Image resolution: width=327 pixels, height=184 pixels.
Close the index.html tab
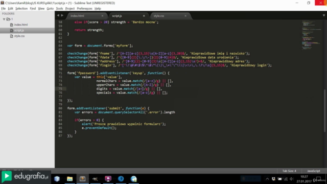point(102,16)
